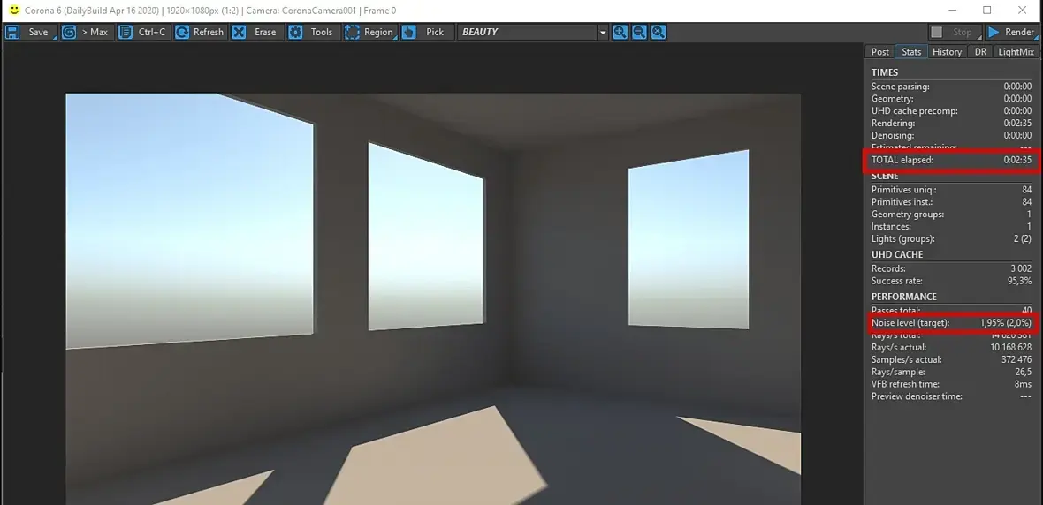Switch to the Stats tab

pos(911,52)
